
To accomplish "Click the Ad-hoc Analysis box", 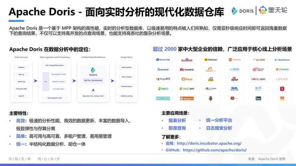I will (127, 77).
